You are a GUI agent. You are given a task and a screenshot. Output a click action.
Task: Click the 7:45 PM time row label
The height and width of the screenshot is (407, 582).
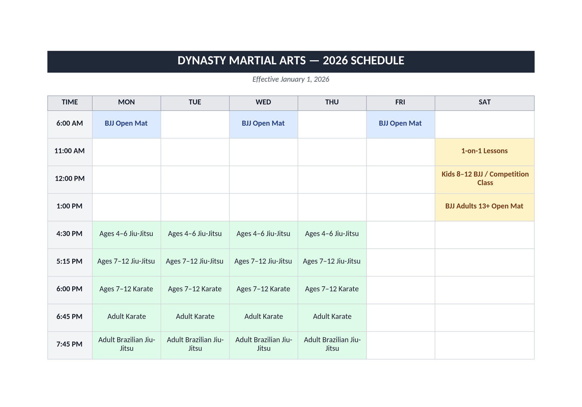(x=70, y=345)
